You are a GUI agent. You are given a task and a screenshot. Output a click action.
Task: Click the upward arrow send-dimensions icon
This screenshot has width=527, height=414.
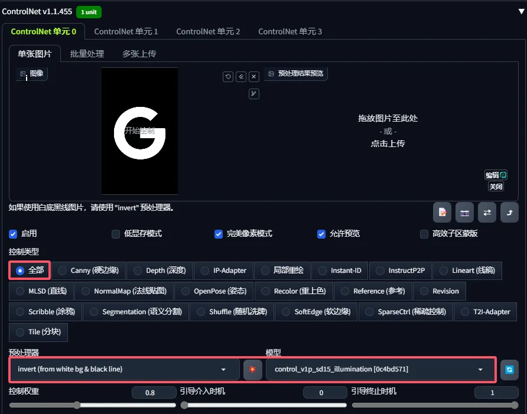(x=509, y=213)
